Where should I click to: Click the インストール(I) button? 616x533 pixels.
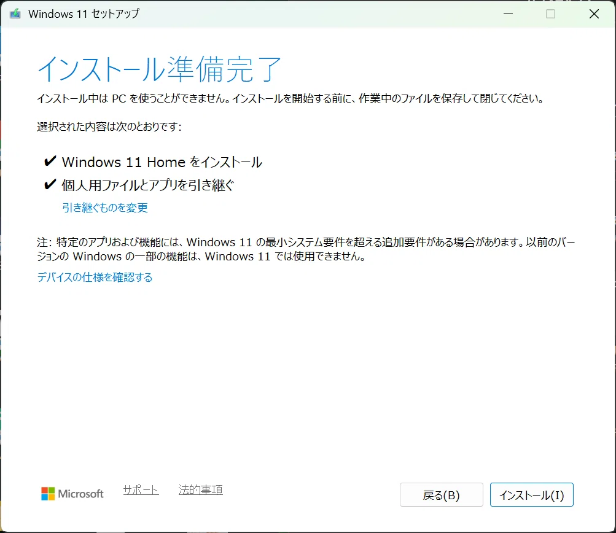point(531,494)
